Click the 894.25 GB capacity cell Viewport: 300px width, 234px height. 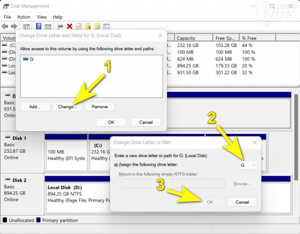pyautogui.click(x=187, y=66)
